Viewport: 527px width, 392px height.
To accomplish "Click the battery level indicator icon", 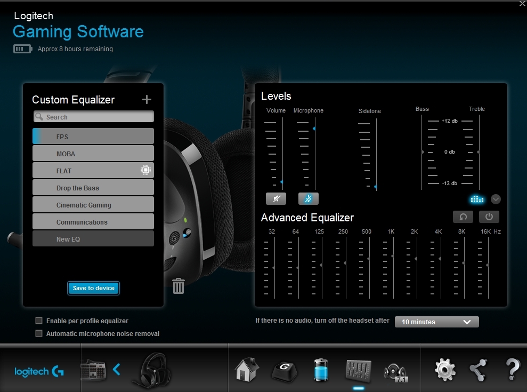I will (22, 49).
